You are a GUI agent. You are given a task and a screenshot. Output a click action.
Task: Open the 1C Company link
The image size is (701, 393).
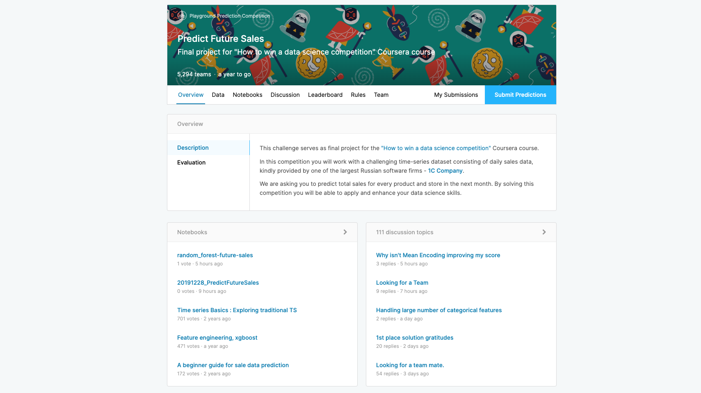(x=445, y=171)
